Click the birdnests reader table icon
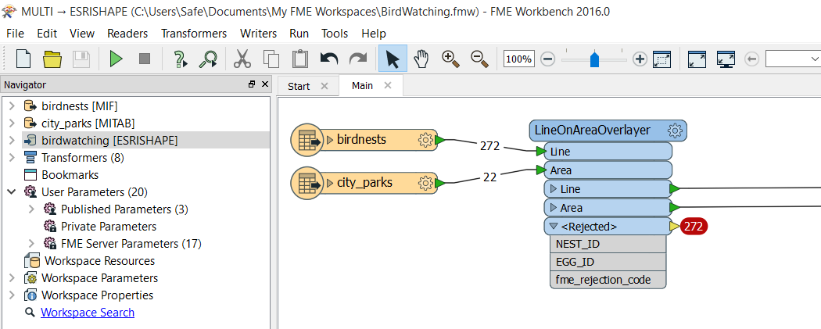Image resolution: width=821 pixels, height=329 pixels. (x=308, y=140)
